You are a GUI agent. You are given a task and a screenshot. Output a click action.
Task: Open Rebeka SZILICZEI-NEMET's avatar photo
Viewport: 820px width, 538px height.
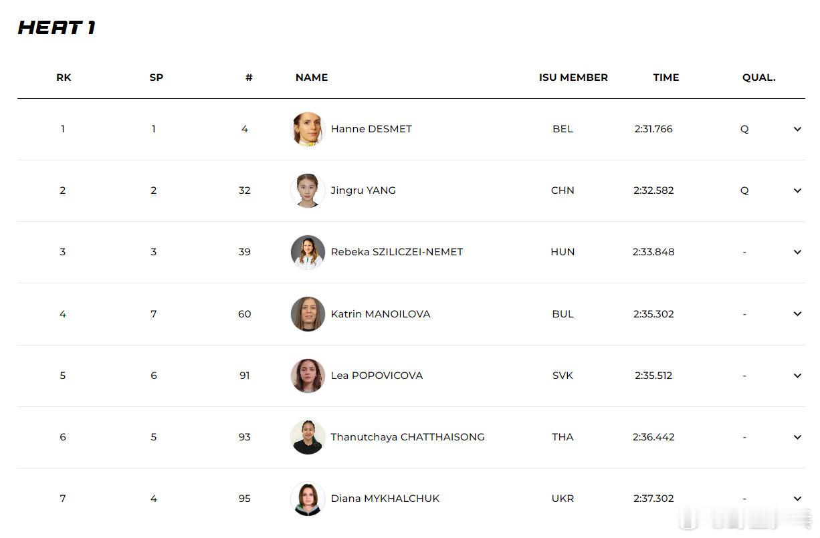(308, 252)
